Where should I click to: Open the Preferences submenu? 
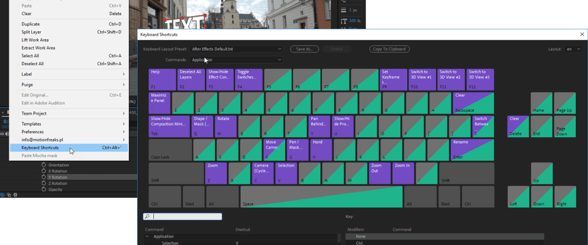coord(31,132)
